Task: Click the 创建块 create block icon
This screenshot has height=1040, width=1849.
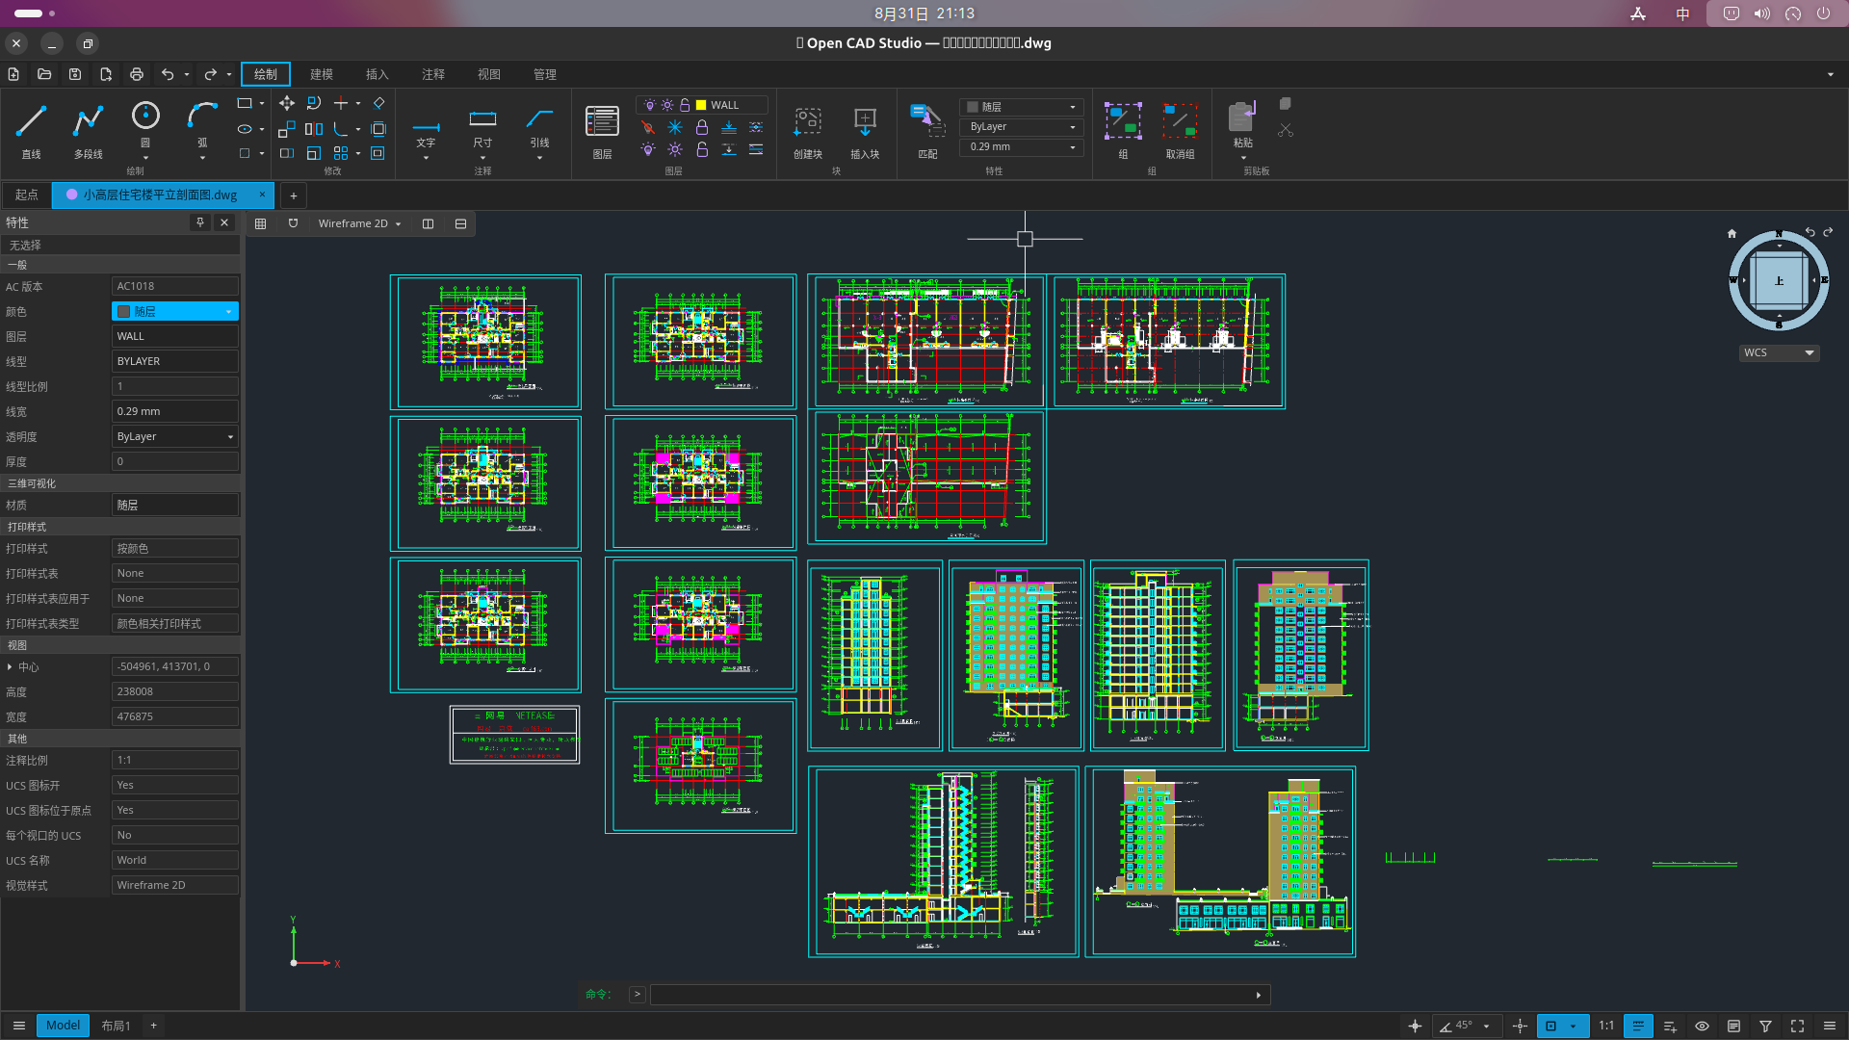Action: click(x=808, y=129)
